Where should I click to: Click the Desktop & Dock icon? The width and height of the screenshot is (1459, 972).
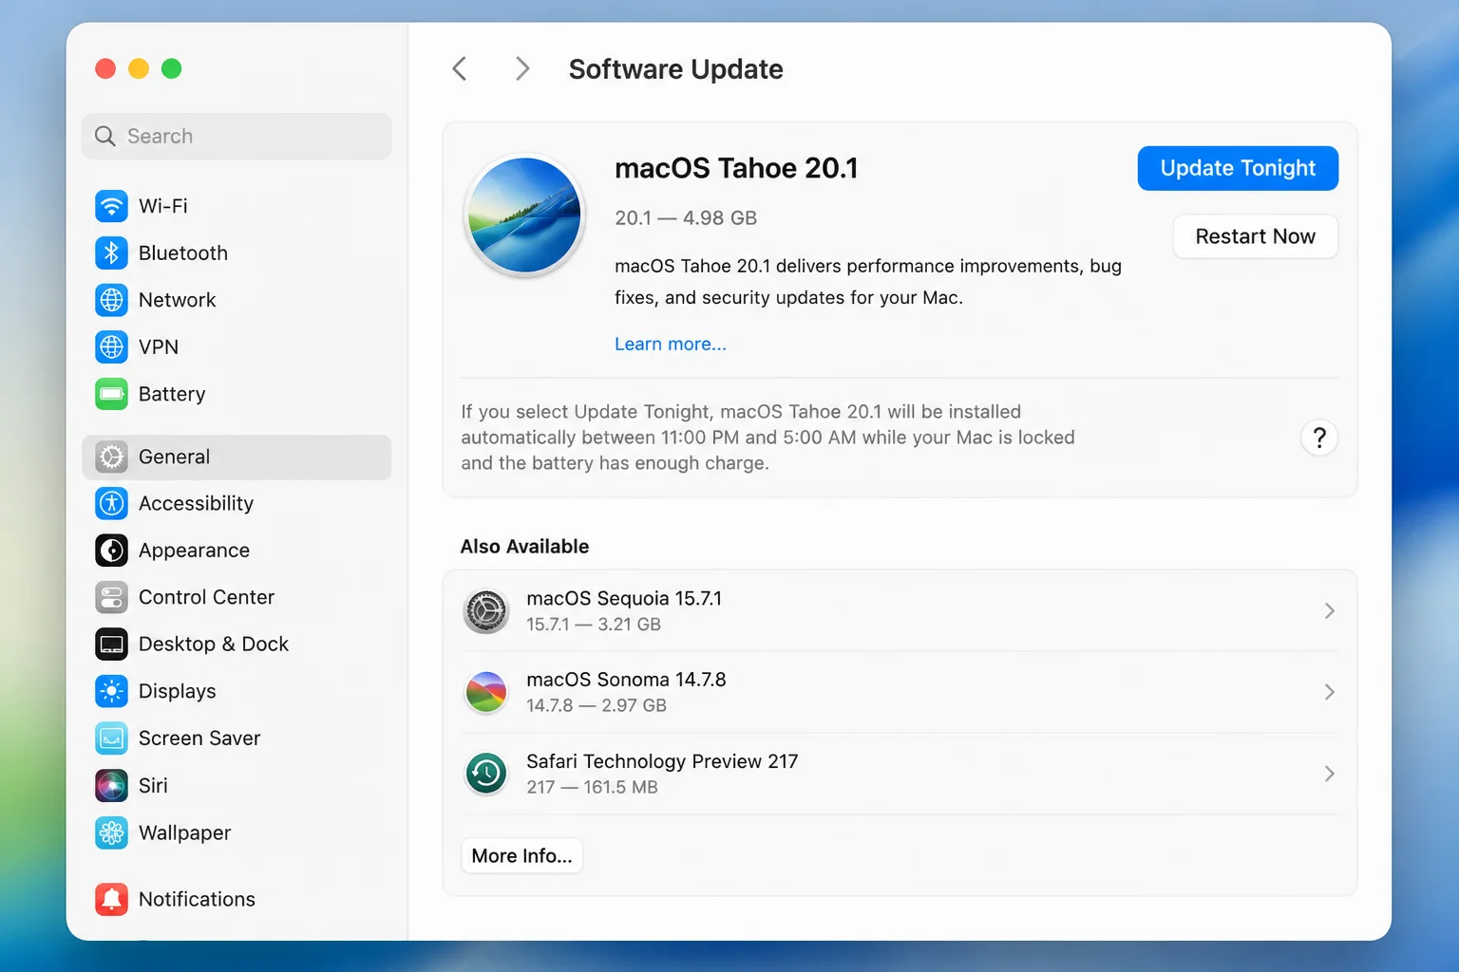[111, 645]
